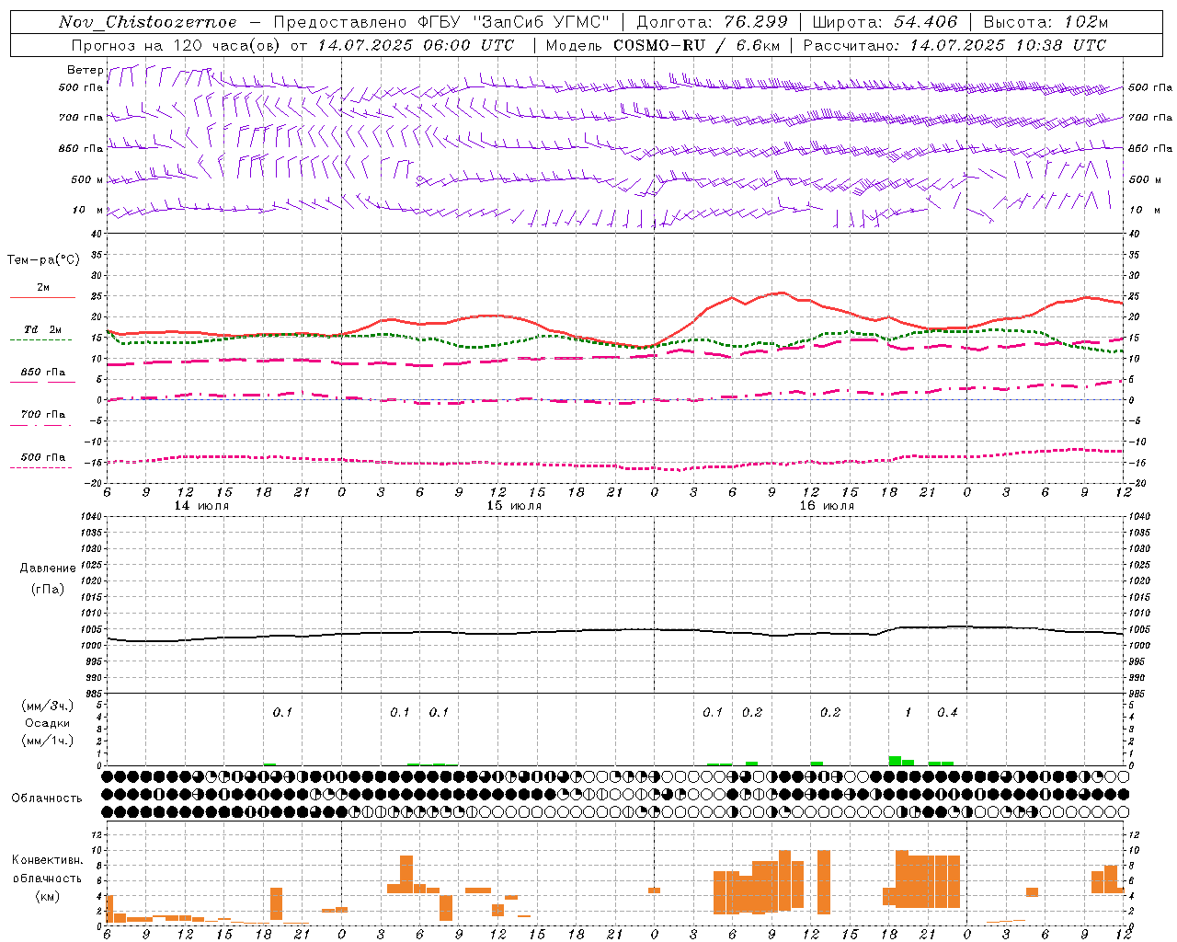Click the "500 м" wind level label on the left
The image size is (1177, 942).
(x=87, y=180)
